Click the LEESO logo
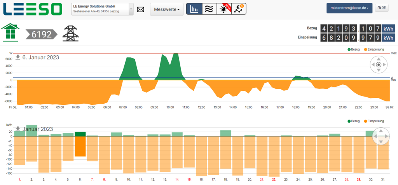 click(32, 9)
